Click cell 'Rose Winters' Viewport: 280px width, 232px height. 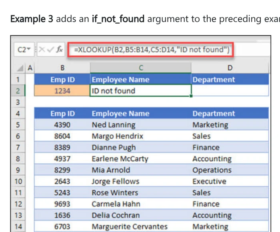pos(141,192)
